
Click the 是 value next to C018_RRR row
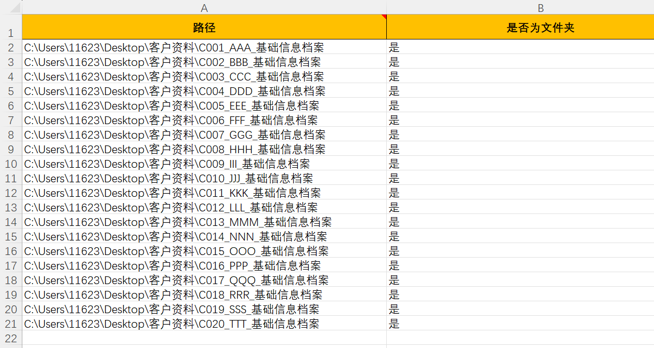tap(394, 295)
